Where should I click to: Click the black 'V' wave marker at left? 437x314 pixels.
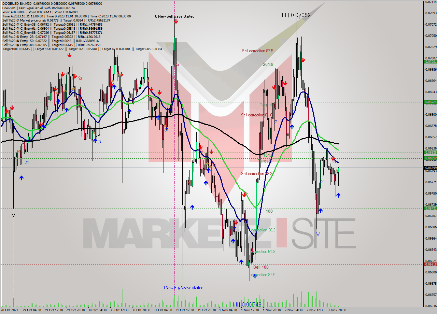pyautogui.click(x=13, y=214)
